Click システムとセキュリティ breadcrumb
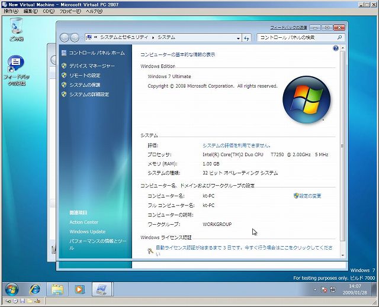Screen dimensions: 379x307 (124, 37)
